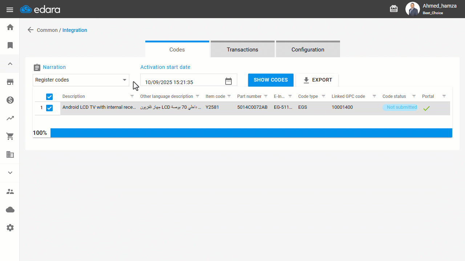Click the Not submitted status badge
465x261 pixels.
pyautogui.click(x=400, y=107)
